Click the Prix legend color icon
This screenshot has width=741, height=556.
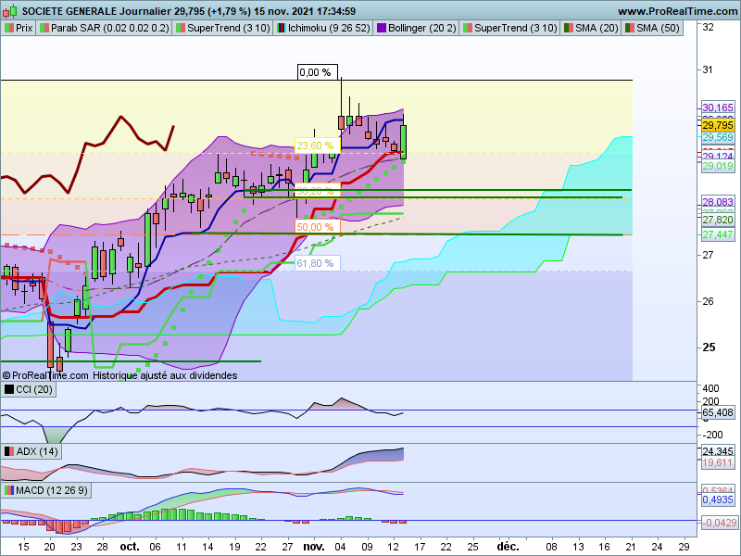pos(9,28)
